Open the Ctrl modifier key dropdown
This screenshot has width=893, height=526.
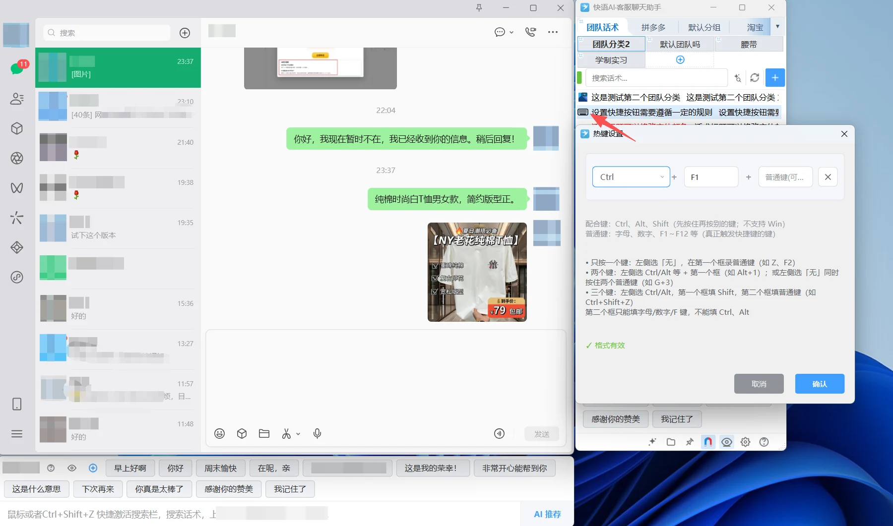click(631, 177)
